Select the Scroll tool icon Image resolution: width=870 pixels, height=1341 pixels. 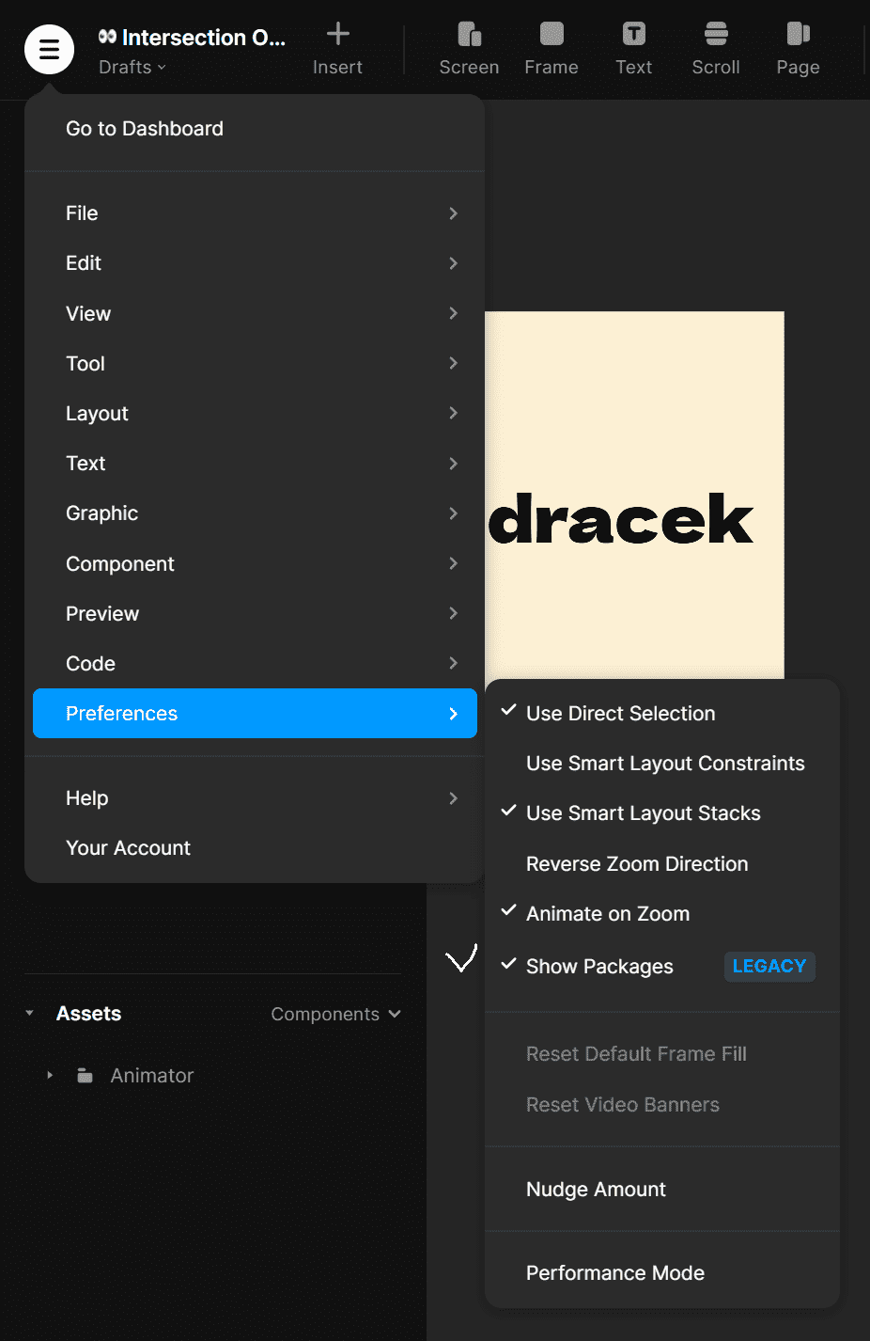[716, 35]
